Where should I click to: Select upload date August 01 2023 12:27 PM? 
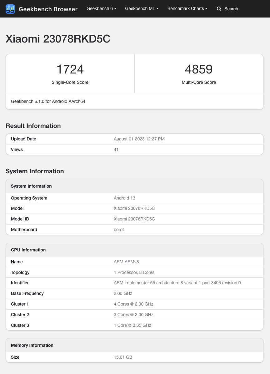tap(139, 139)
